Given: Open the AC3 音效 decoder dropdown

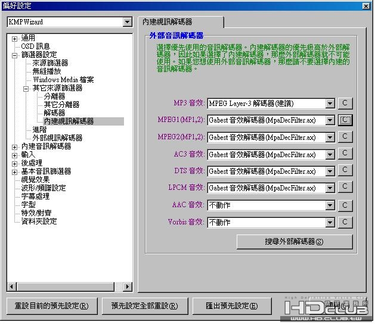Looking at the screenshot, I should point(330,155).
